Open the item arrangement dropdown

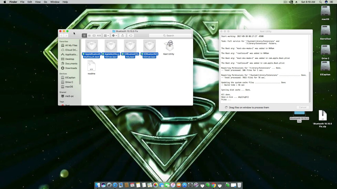click(x=106, y=35)
